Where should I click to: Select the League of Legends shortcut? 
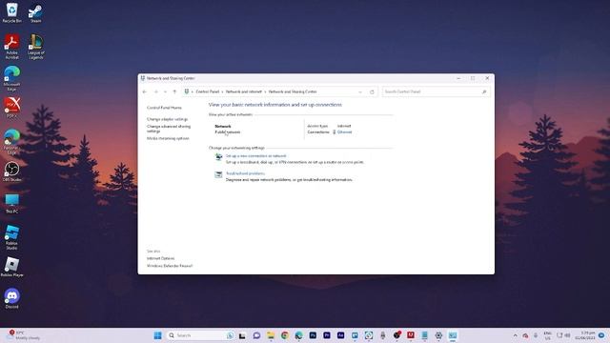[x=36, y=47]
